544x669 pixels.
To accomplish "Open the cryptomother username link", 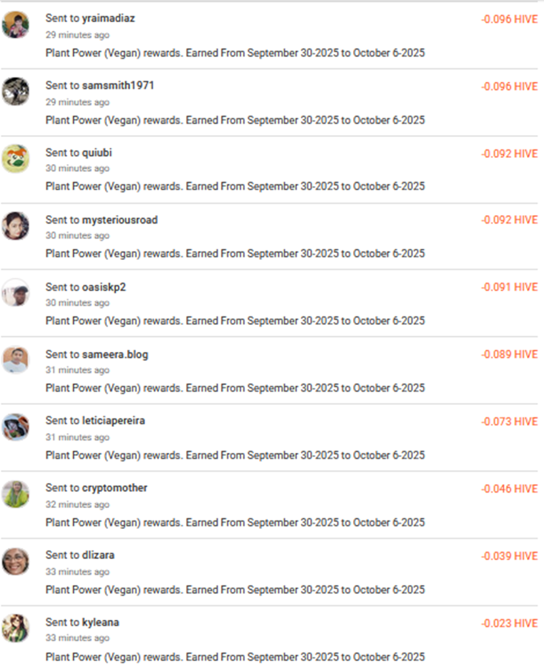I will [x=115, y=488].
